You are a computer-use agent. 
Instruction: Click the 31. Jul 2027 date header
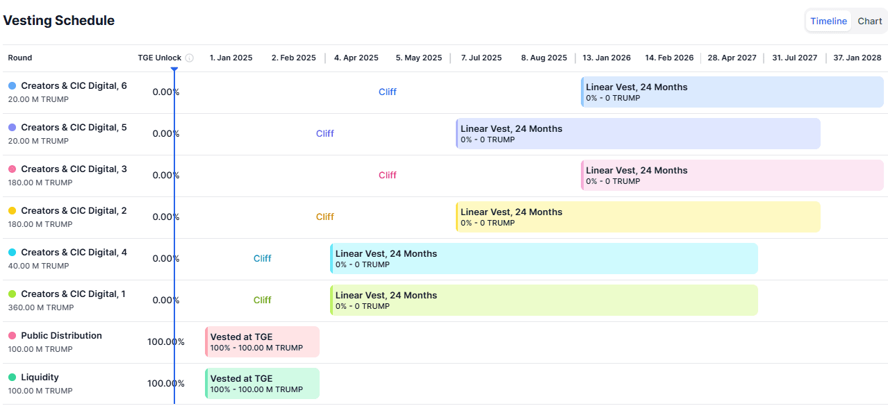pos(795,58)
